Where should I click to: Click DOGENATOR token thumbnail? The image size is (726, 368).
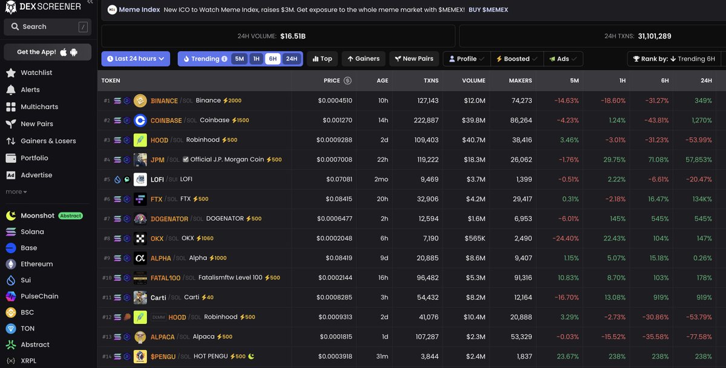coord(140,218)
